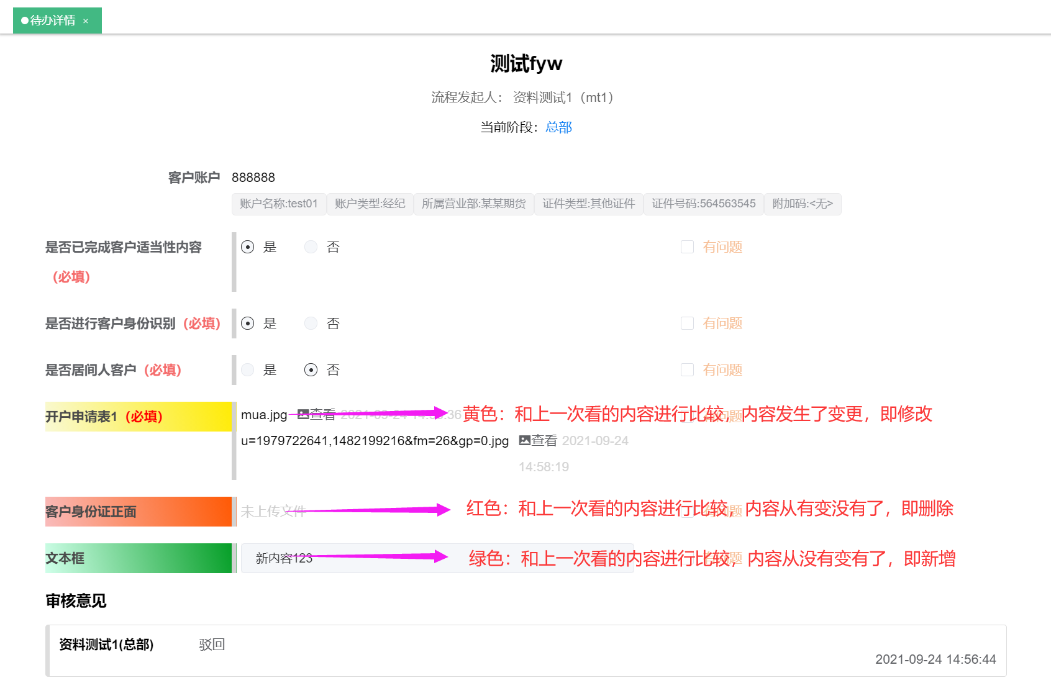
Task: Click the 测试fyw page title
Action: [526, 63]
